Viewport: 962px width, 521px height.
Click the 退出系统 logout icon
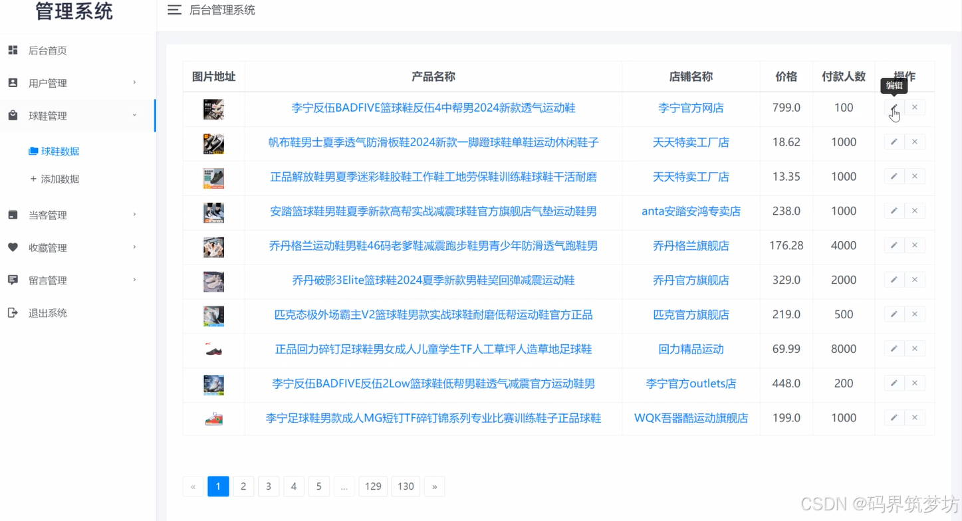point(13,312)
